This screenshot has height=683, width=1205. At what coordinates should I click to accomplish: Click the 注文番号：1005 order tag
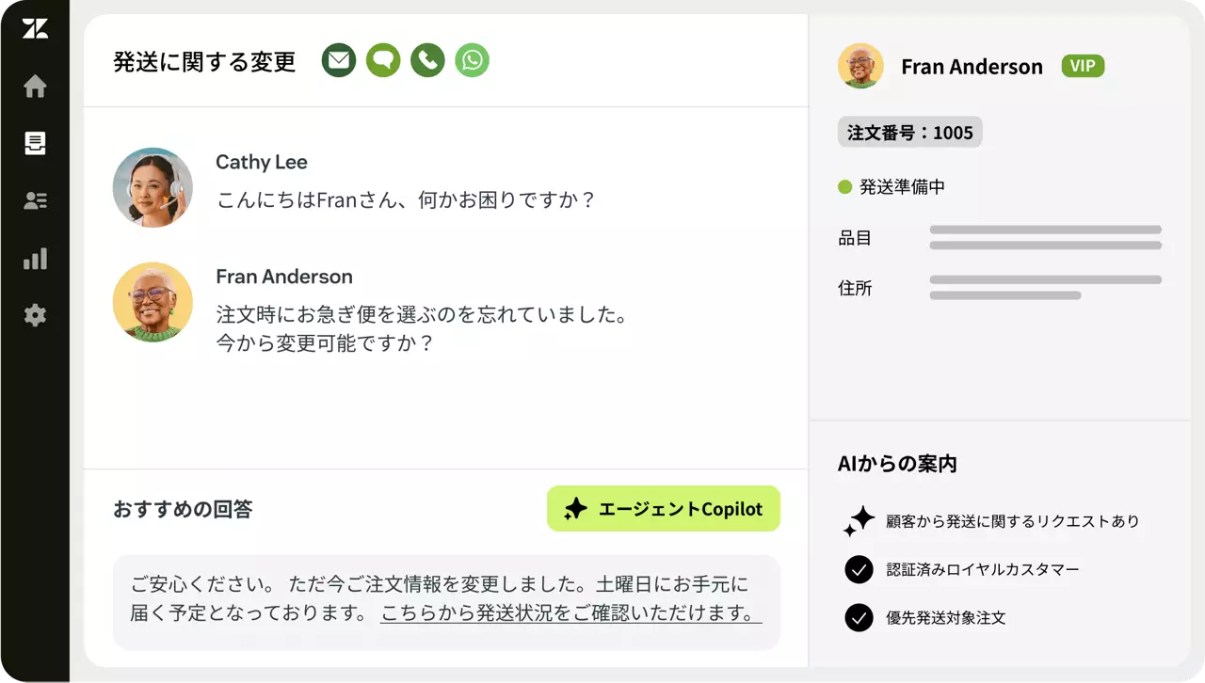point(909,133)
